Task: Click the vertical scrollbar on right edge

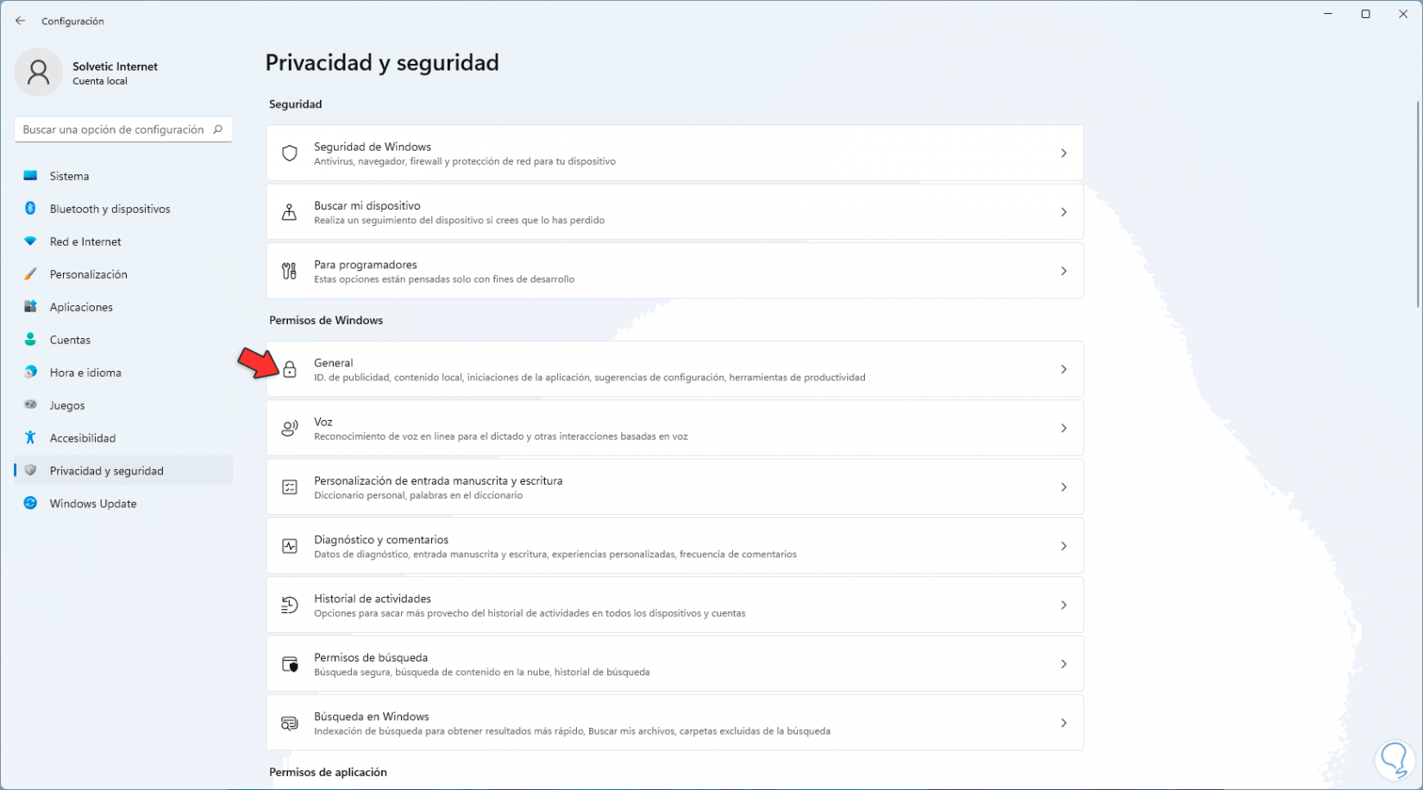Action: coord(1418,204)
